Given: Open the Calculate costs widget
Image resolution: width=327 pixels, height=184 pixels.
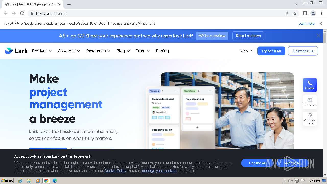Looking at the screenshot, I should pyautogui.click(x=310, y=119).
